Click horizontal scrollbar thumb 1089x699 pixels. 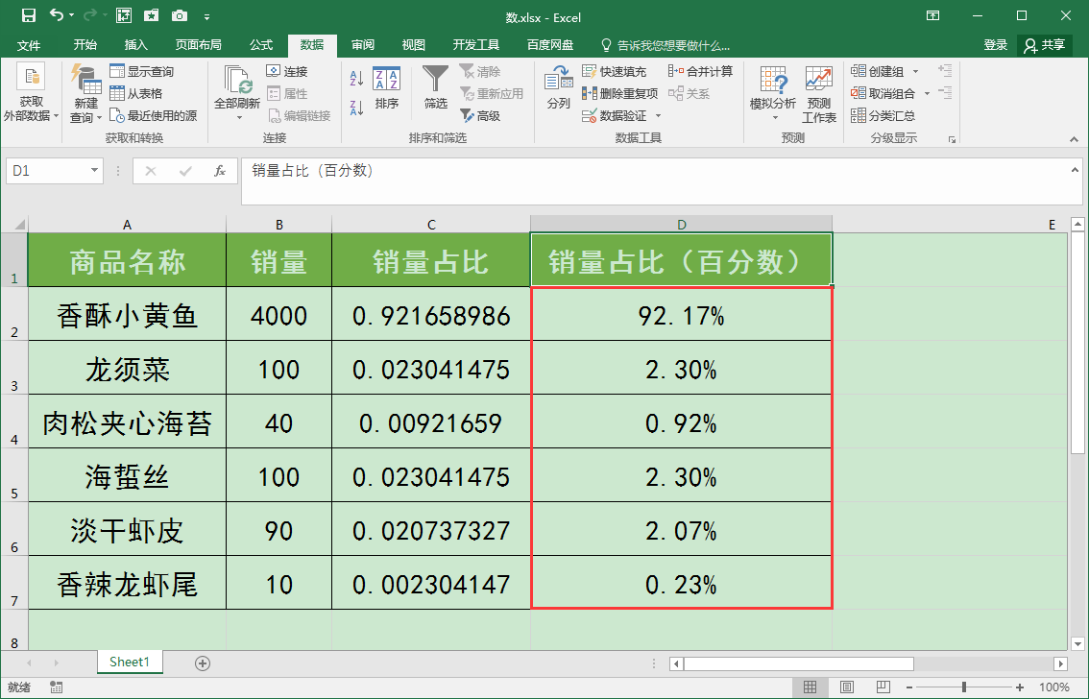(x=799, y=663)
